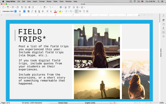
Task: Expand the highlight color dropdown arrow
Action: click(x=62, y=11)
